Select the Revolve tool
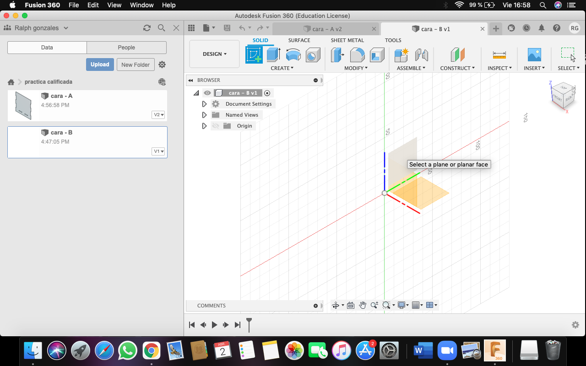Viewport: 586px width, 366px height. click(293, 55)
